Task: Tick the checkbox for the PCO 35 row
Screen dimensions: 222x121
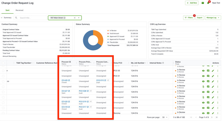Action: coord(3,71)
